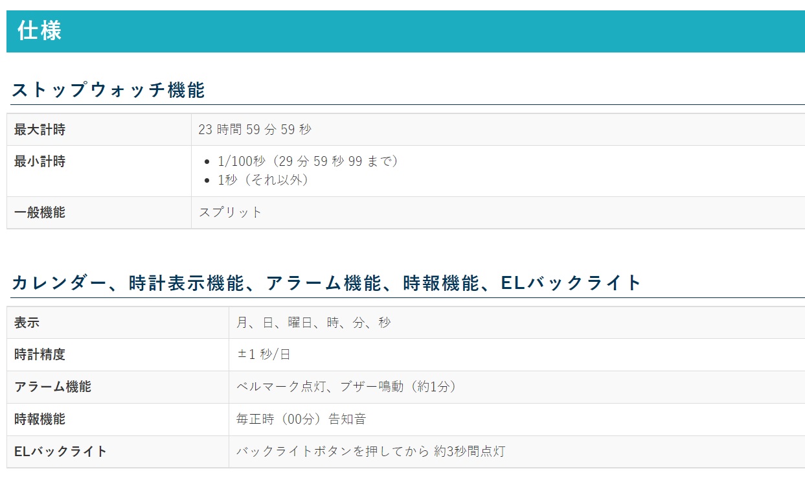
Task: Click the 23 時間 59 分 59 秒 value
Action: (x=255, y=130)
